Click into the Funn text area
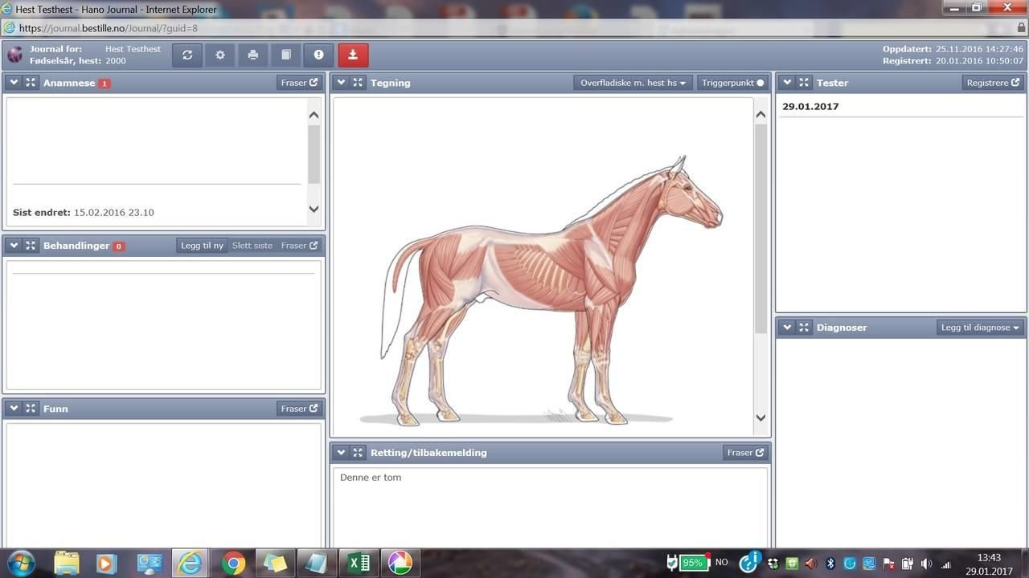The height and width of the screenshot is (578, 1029). click(x=163, y=485)
